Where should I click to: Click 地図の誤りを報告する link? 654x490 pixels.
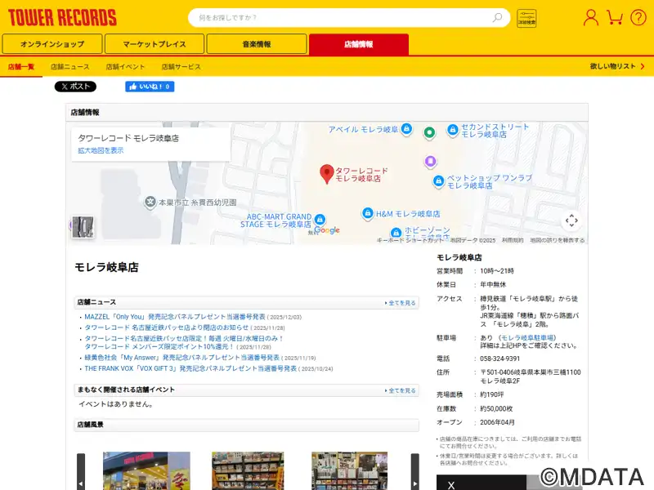(x=558, y=240)
